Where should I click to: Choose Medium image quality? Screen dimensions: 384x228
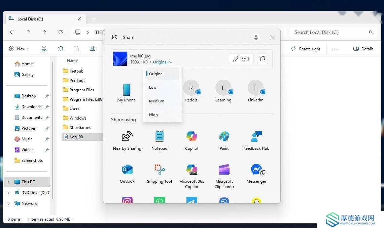click(x=163, y=101)
